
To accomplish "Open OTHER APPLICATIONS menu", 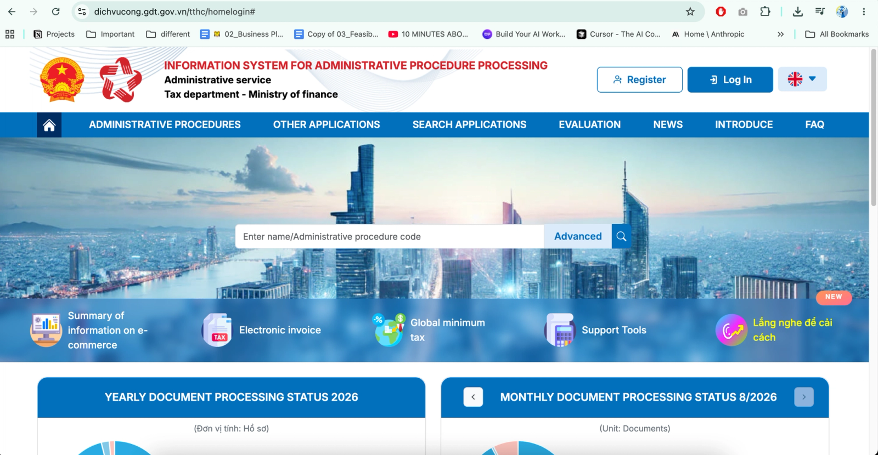I will pos(327,125).
